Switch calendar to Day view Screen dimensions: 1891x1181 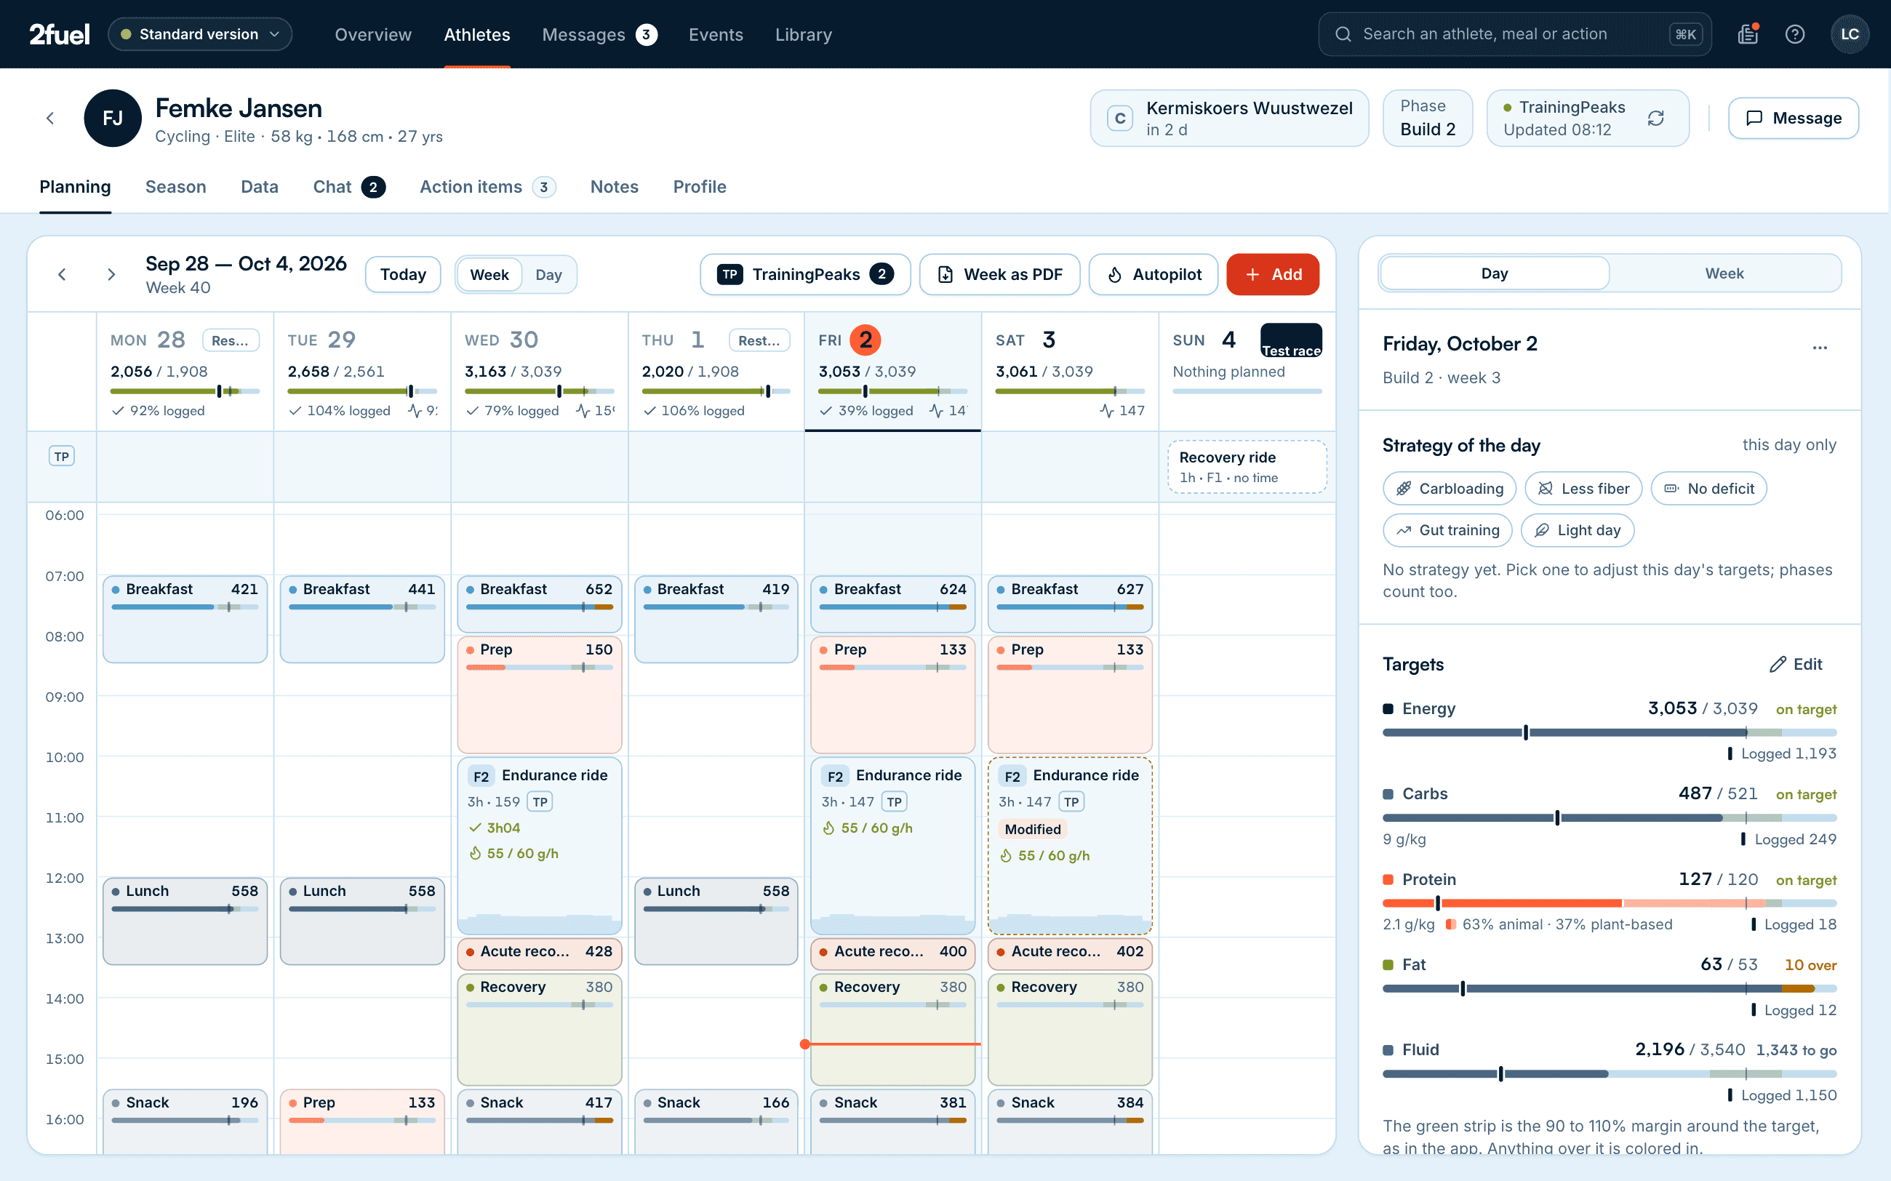tap(548, 274)
